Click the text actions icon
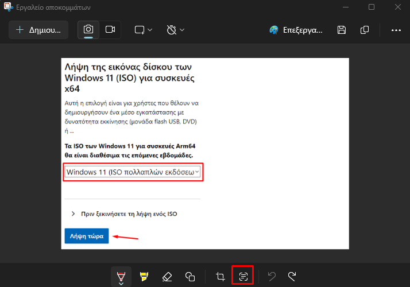 pyautogui.click(x=243, y=276)
